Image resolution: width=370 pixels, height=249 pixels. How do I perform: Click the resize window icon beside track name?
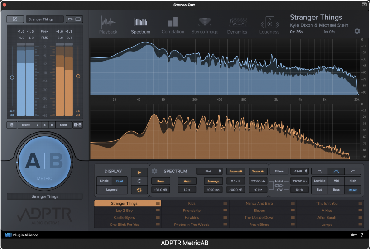[73, 19]
